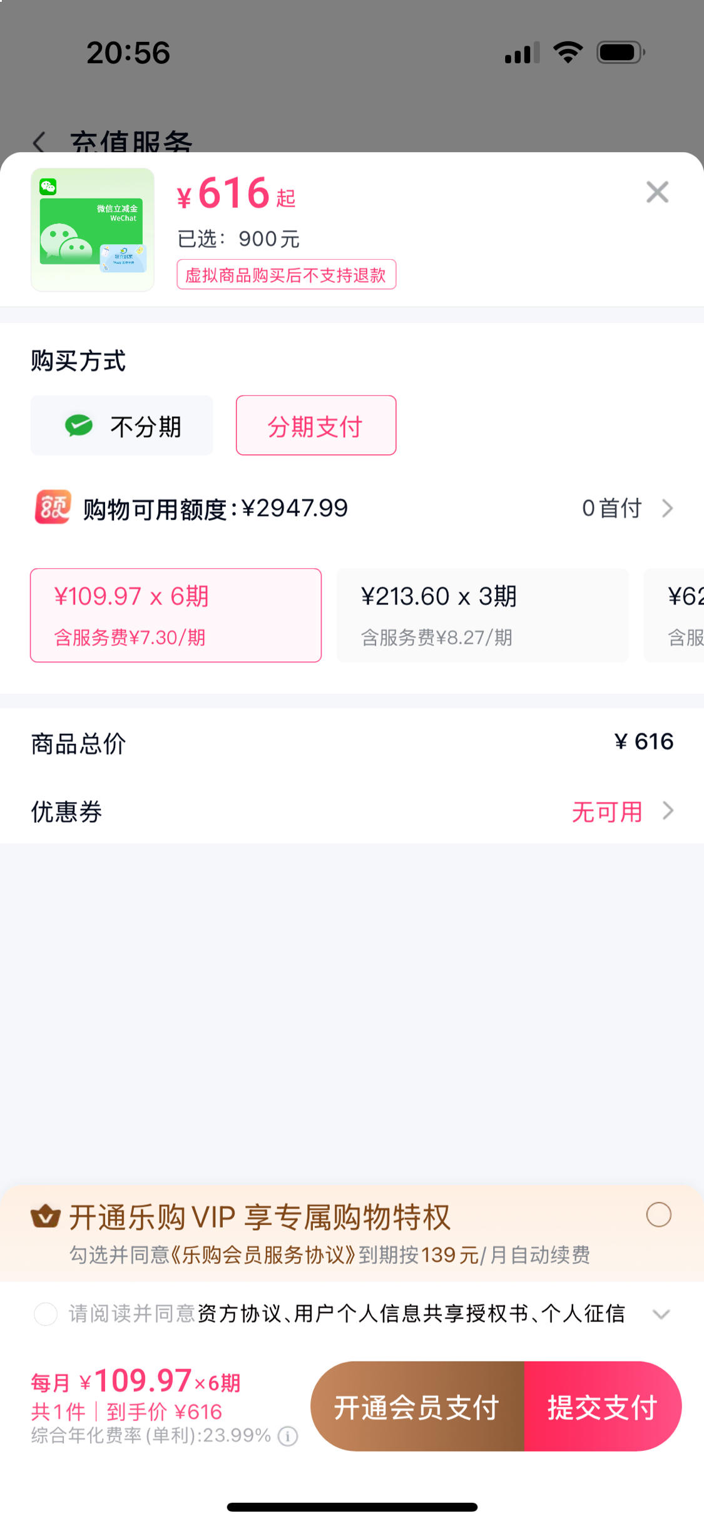Tap the green WeChat Pay icon in 不分期

79,425
